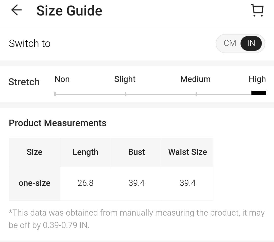Click the 26.8 length value cell
Image resolution: width=274 pixels, height=242 pixels.
coord(85,183)
